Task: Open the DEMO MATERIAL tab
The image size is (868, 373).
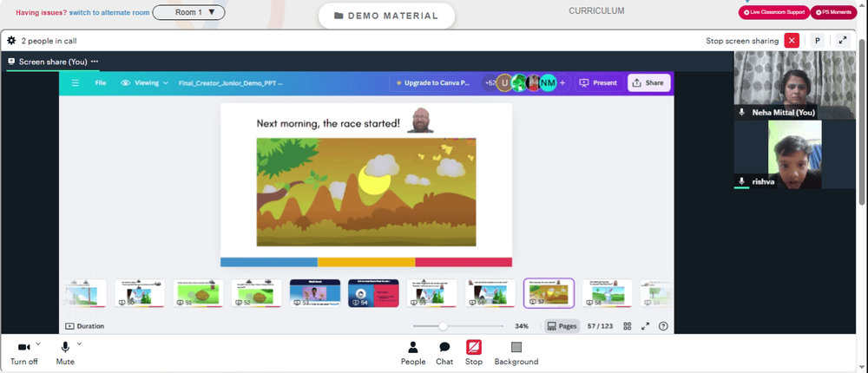Action: point(386,16)
